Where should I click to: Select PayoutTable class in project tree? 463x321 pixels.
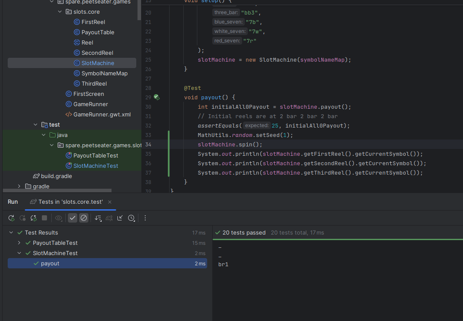pos(98,32)
